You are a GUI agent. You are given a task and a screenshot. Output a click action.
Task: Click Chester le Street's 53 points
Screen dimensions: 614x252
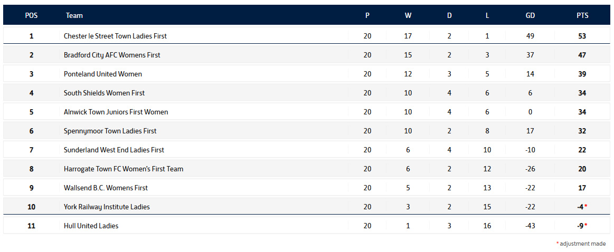582,36
